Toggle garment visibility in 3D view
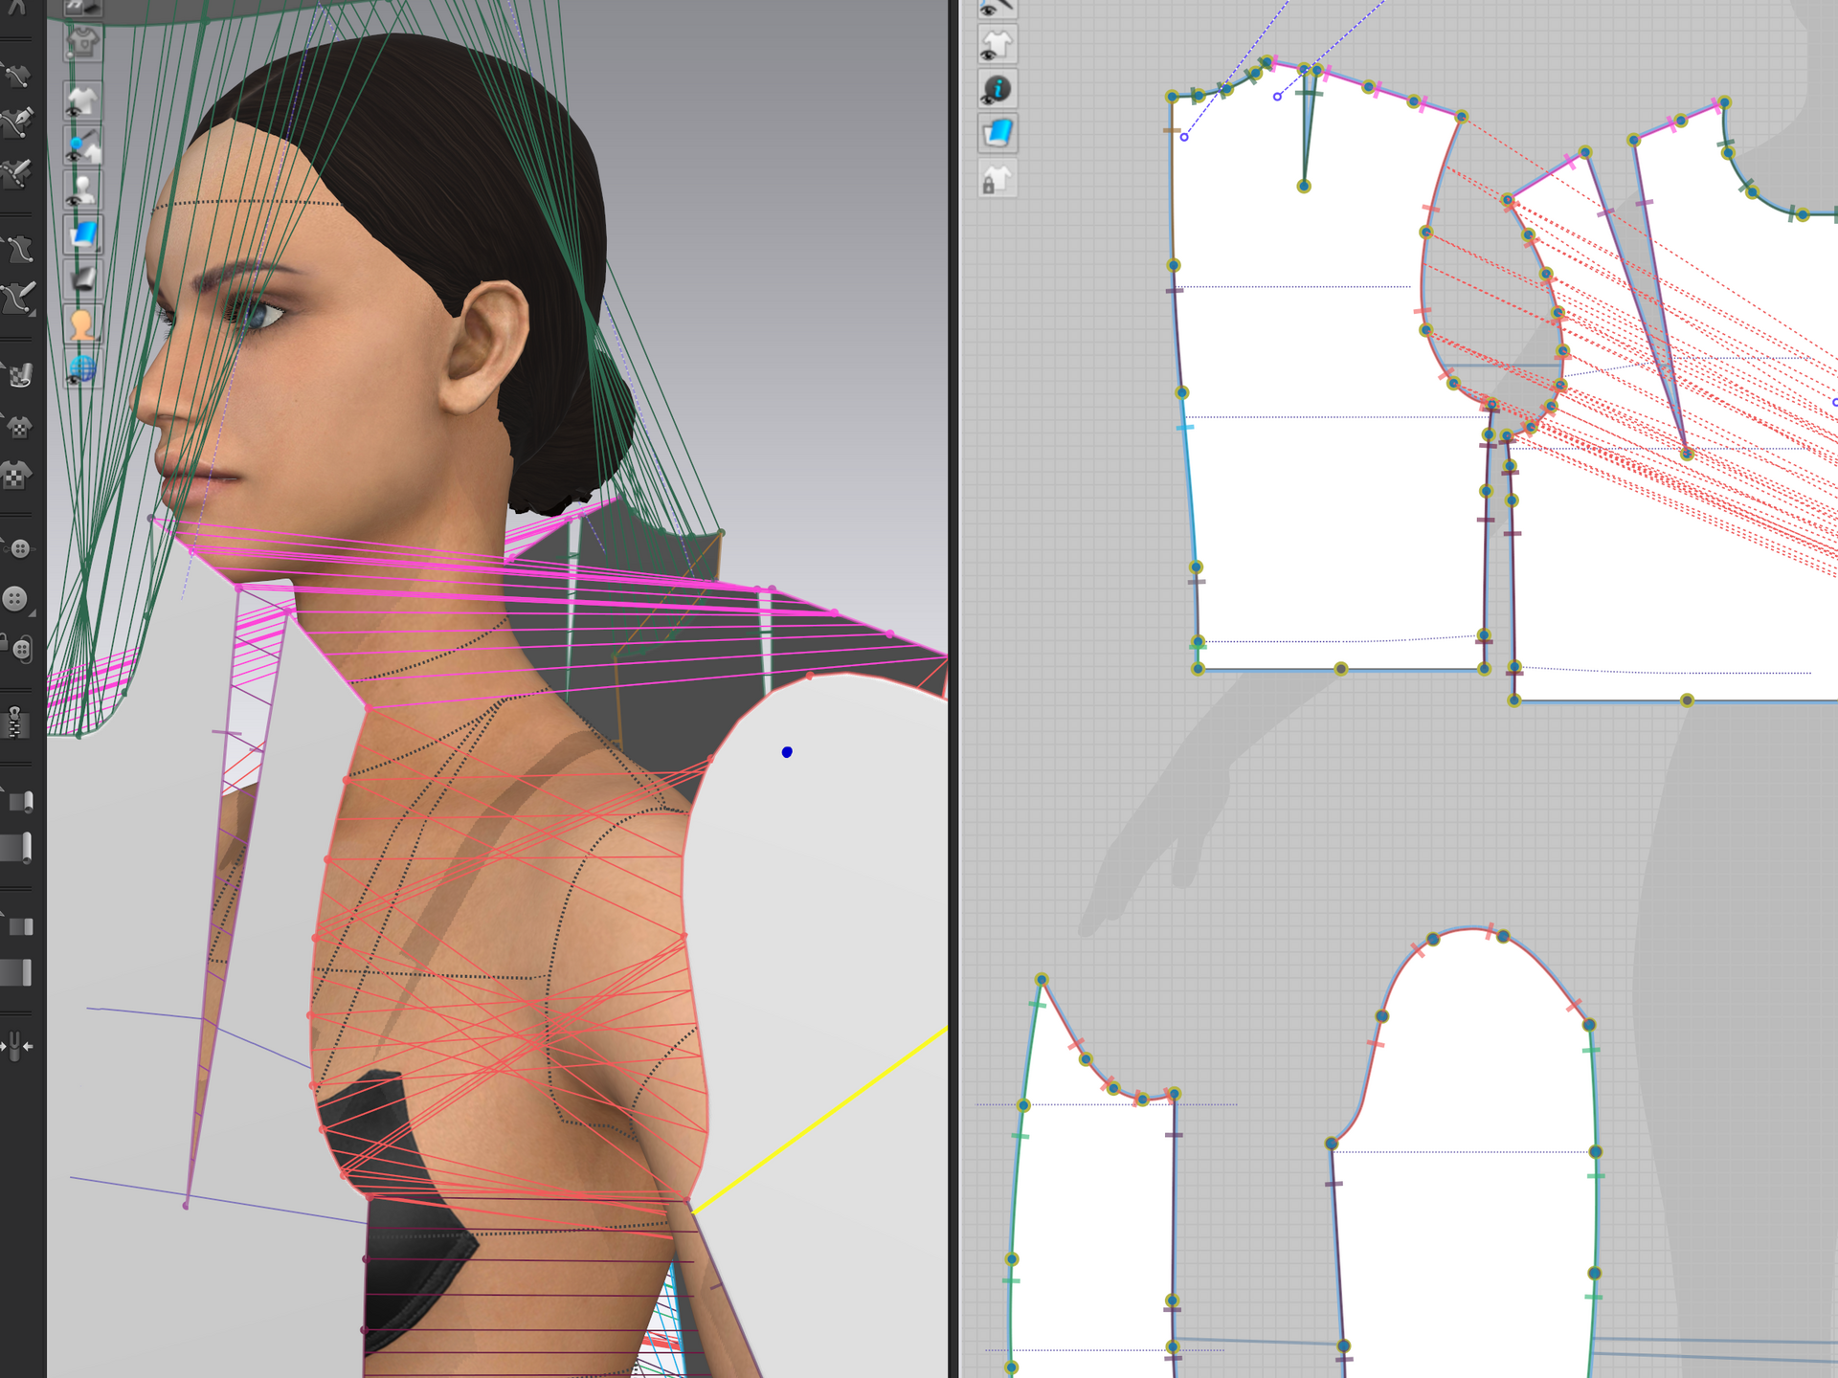The image size is (1838, 1378). click(82, 101)
